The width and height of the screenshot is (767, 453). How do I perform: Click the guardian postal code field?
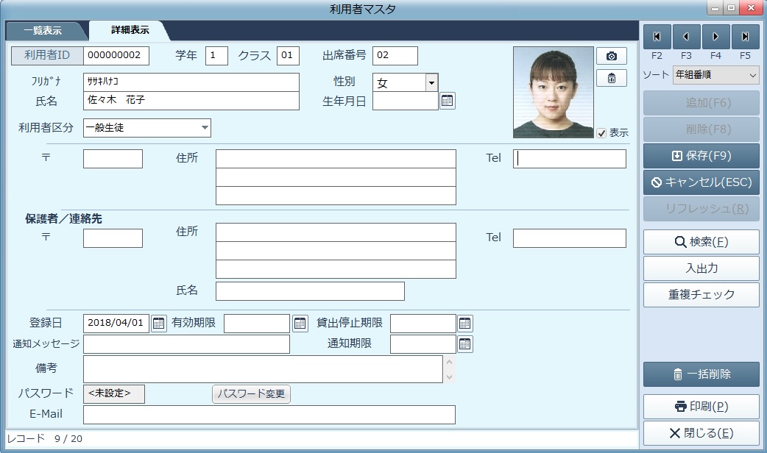tap(113, 238)
